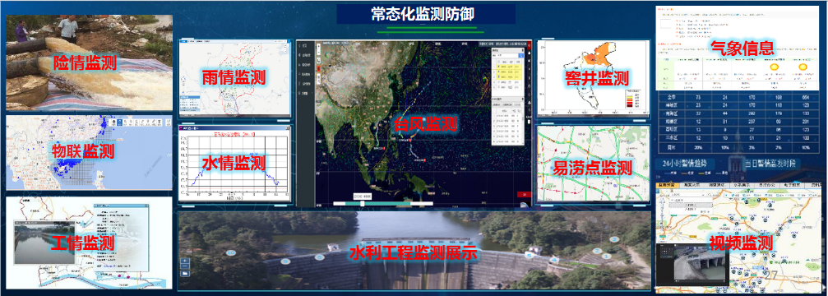Zoom in using the plus icon on the dam view
The width and height of the screenshot is (828, 296).
[x=185, y=261]
